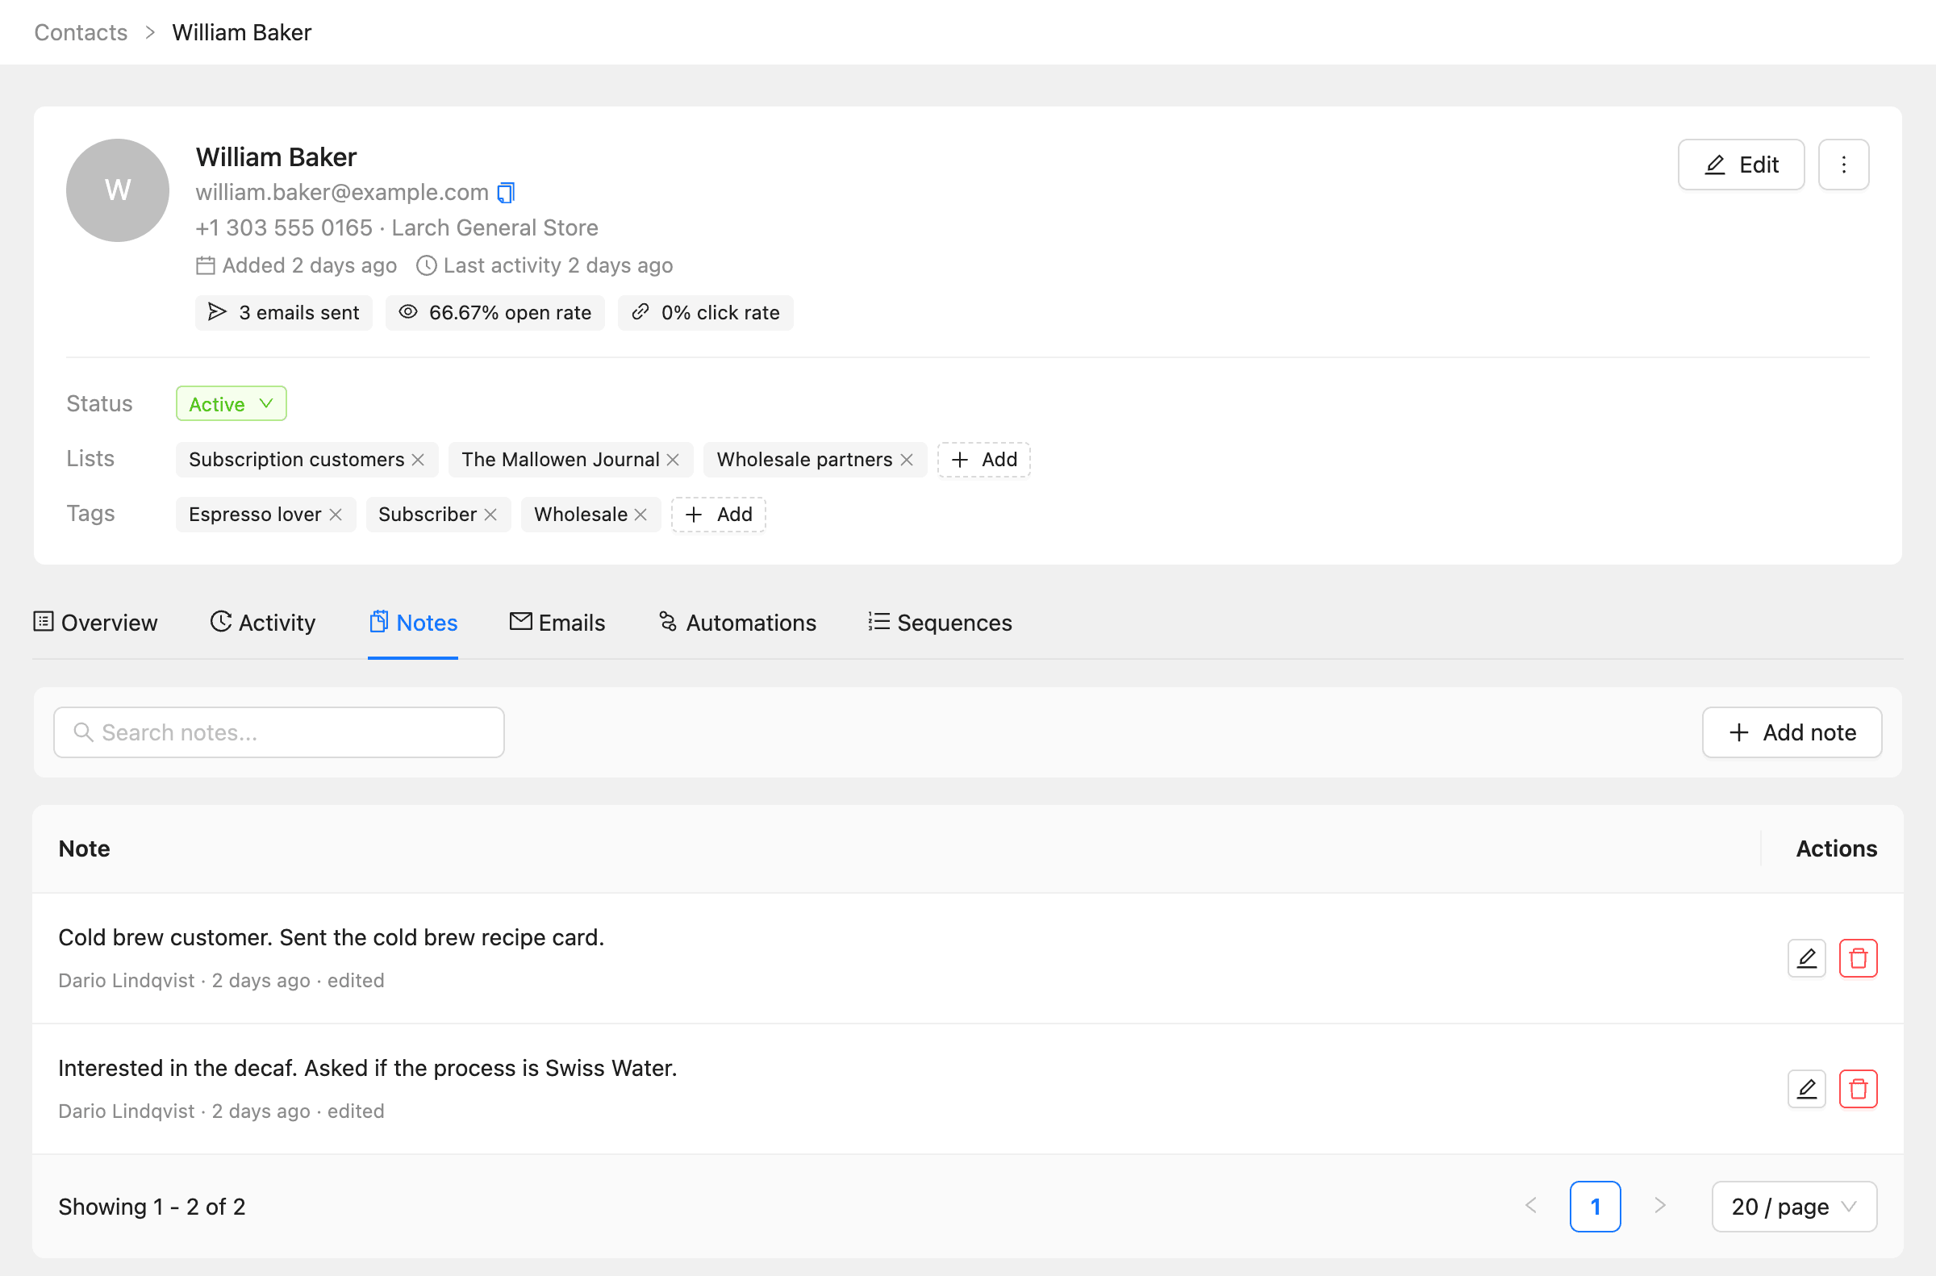The width and height of the screenshot is (1936, 1276).
Task: Click the Note column header
Action: [x=85, y=849]
